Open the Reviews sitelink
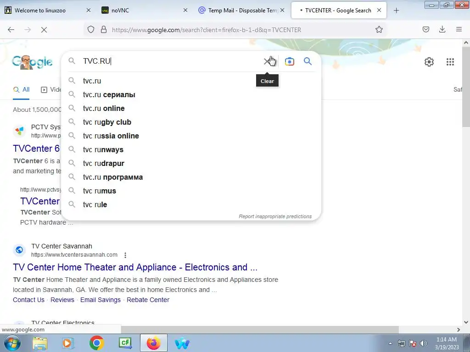The image size is (470, 352). [62, 300]
